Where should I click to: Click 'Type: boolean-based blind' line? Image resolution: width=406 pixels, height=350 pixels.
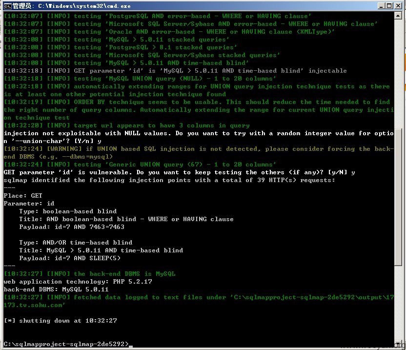click(68, 211)
